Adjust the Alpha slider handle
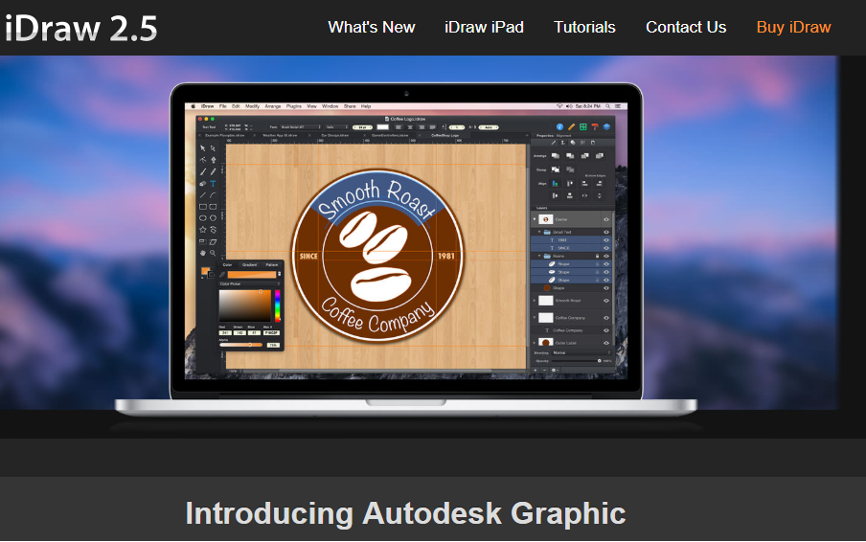The image size is (866, 542). point(250,345)
